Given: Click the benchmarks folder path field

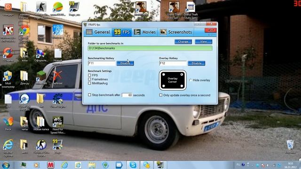Looking at the screenshot, I should click(150, 48).
